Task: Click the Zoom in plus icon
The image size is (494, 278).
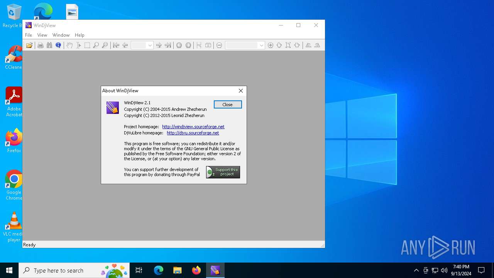Action: (x=271, y=45)
